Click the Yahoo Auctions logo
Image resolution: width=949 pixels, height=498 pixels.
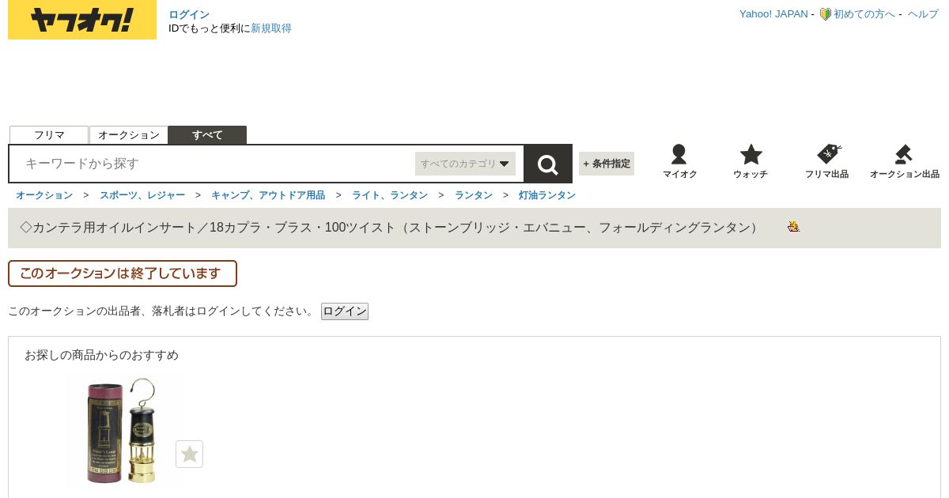tap(82, 20)
